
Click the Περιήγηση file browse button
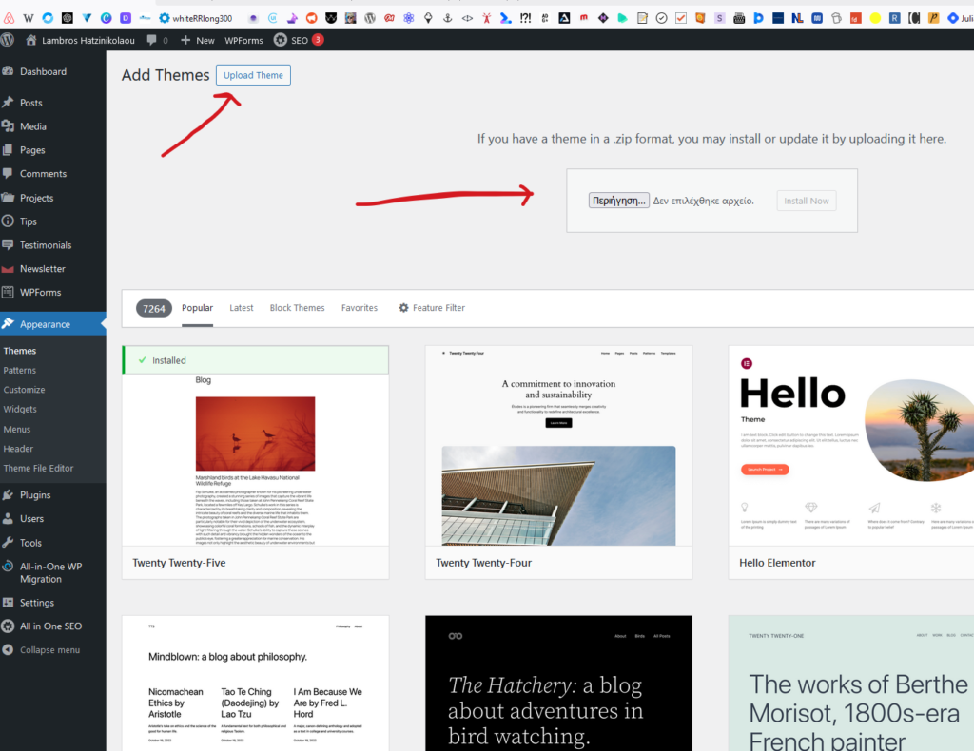pyautogui.click(x=618, y=201)
